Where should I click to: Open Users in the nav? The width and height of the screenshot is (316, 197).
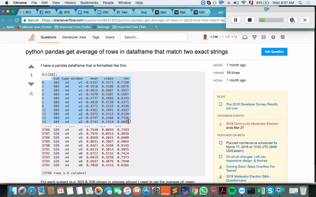(110, 37)
